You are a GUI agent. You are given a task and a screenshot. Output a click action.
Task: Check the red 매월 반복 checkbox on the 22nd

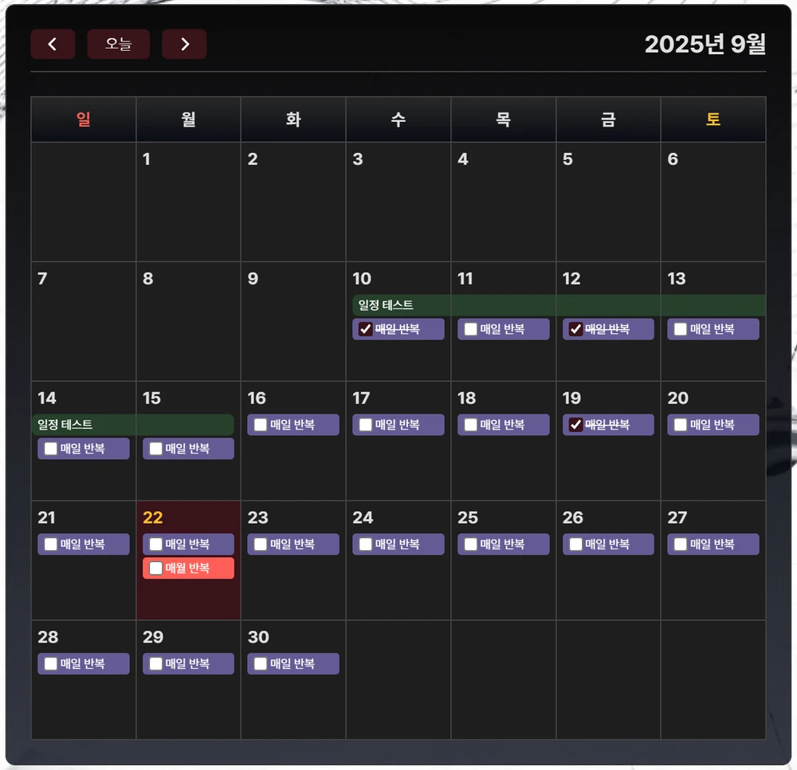coord(156,568)
